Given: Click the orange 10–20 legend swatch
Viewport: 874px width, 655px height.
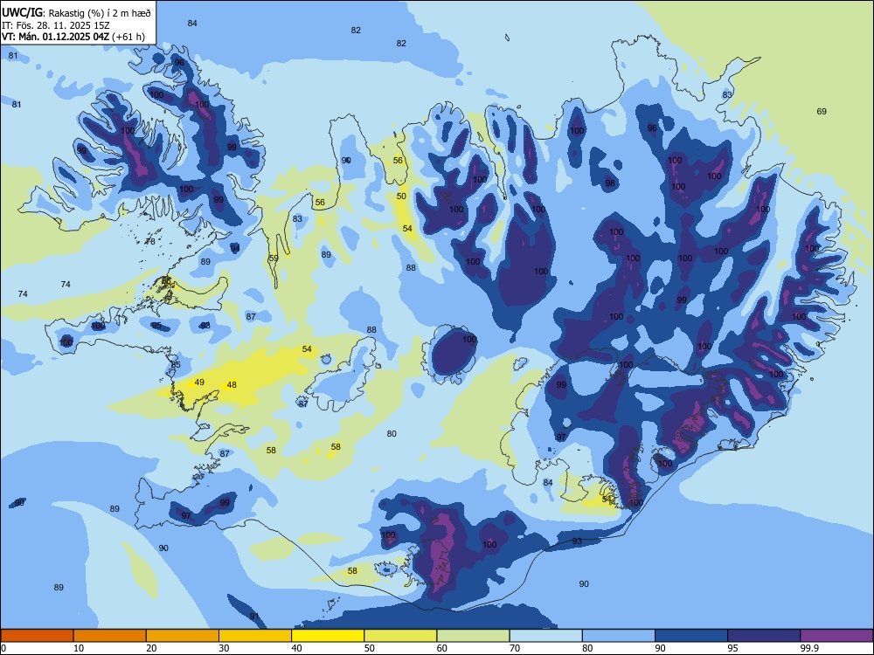Looking at the screenshot, I should [110, 636].
